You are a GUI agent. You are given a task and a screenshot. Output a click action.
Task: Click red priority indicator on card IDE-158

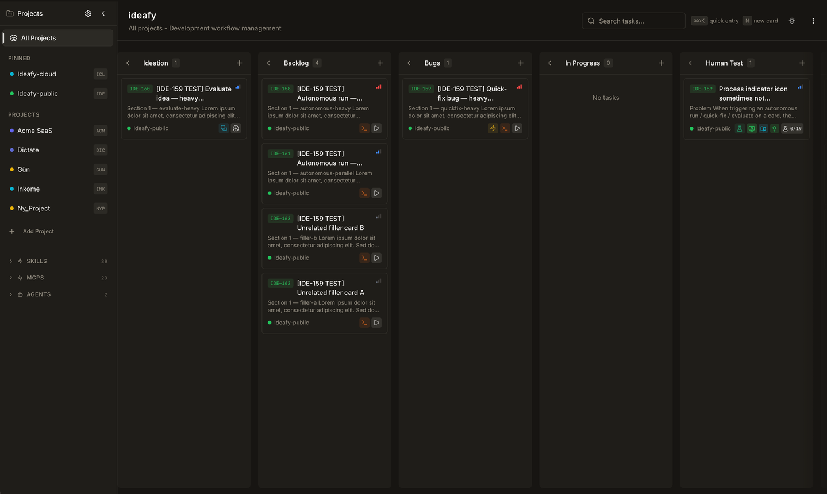[x=379, y=87]
